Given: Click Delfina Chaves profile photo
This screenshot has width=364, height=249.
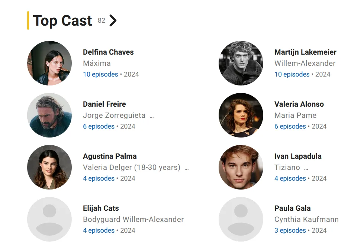Looking at the screenshot, I should tap(49, 63).
